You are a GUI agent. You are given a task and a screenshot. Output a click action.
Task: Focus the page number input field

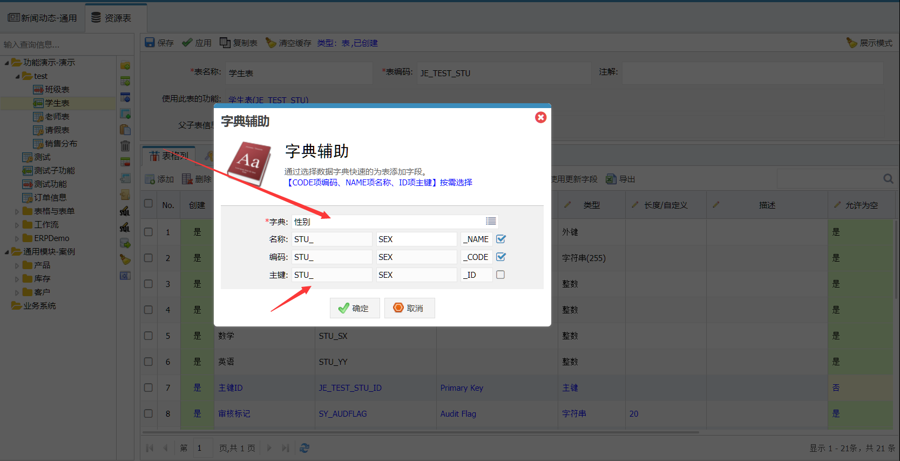point(203,448)
